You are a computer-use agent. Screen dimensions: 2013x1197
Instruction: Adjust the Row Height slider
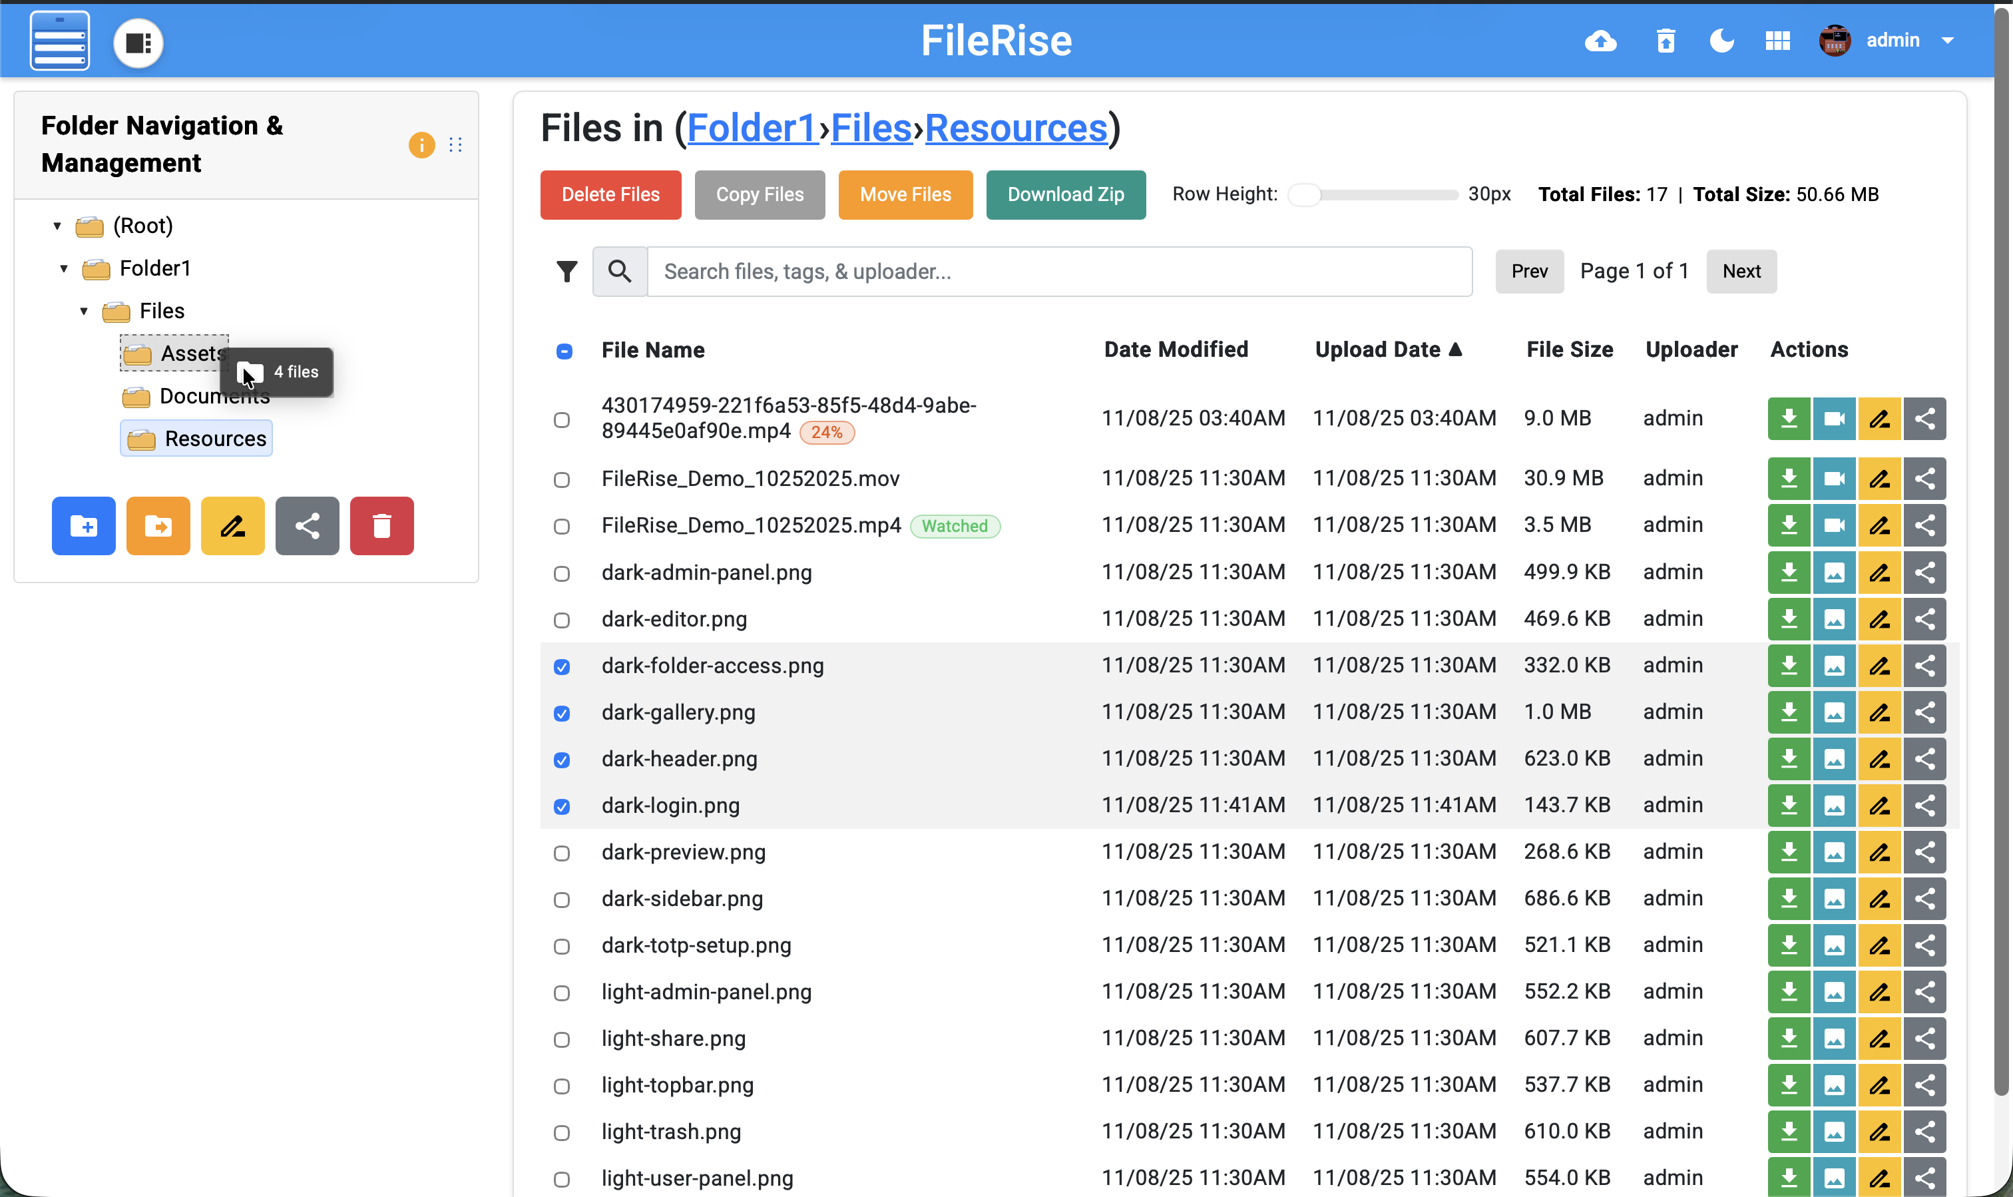coord(1304,194)
